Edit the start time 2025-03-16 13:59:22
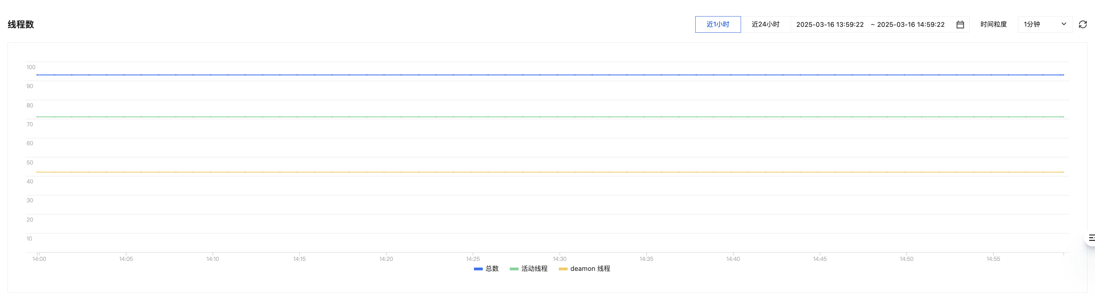This screenshot has height=296, width=1095. (x=830, y=25)
